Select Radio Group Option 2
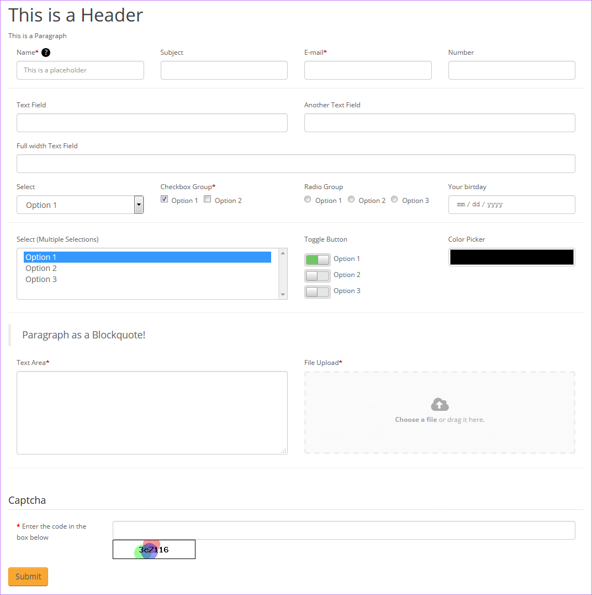The image size is (592, 595). click(351, 200)
